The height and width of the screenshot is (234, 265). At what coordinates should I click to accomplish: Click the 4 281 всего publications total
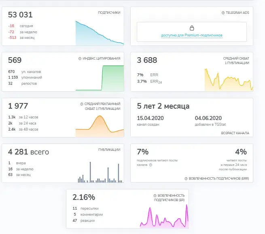pyautogui.click(x=28, y=152)
